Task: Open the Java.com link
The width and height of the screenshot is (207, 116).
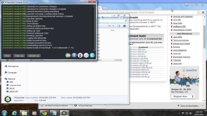Action: [177, 63]
